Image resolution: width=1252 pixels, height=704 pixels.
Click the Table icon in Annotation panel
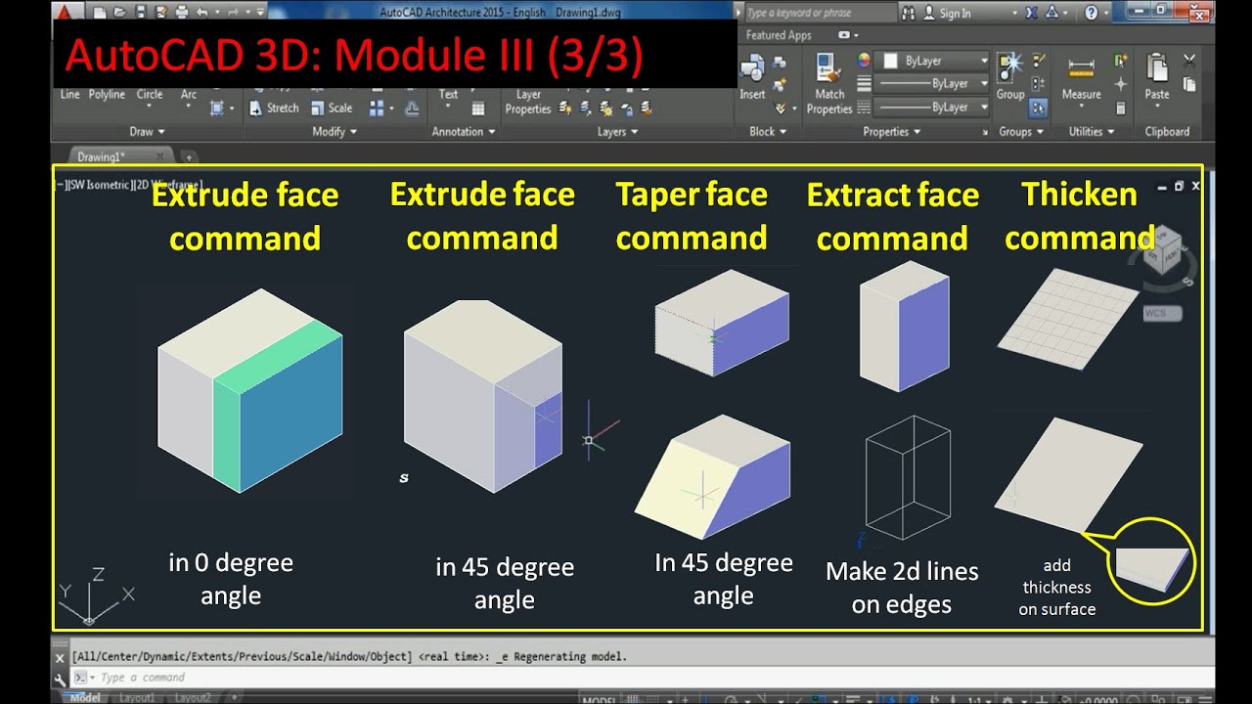[x=478, y=109]
